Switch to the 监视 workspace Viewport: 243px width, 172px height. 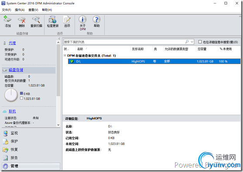point(14,133)
